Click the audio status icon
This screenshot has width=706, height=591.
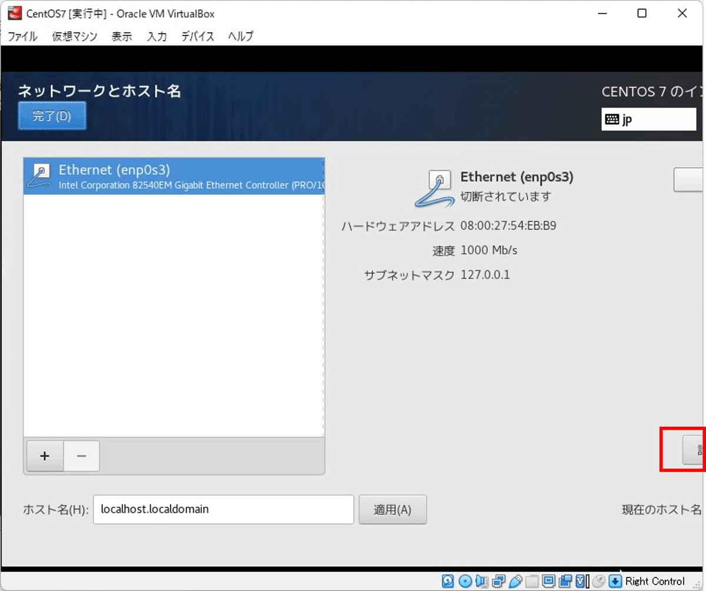482,582
